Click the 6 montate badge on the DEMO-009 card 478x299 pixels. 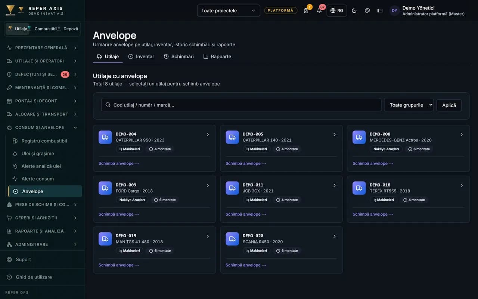click(165, 200)
